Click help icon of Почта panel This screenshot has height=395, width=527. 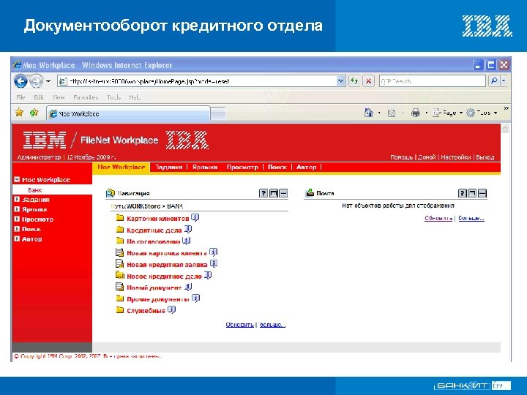click(x=463, y=193)
